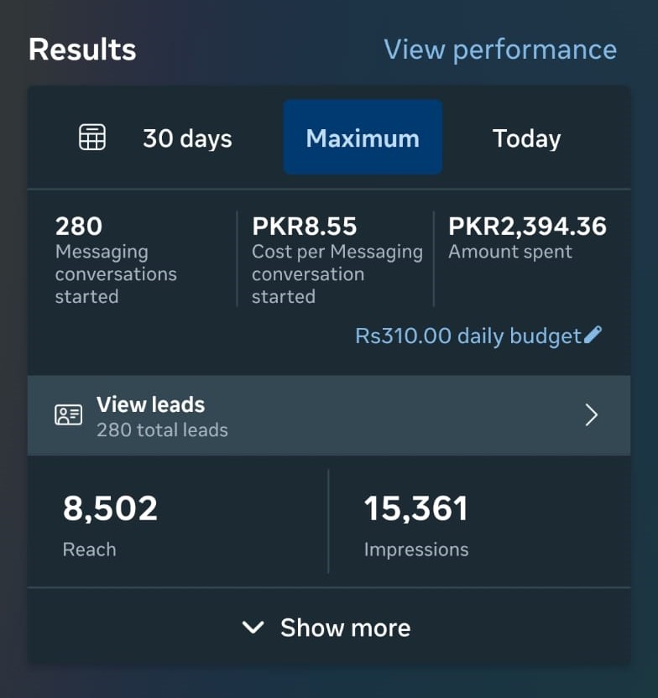
Task: Switch to the 30 days view
Action: click(186, 138)
